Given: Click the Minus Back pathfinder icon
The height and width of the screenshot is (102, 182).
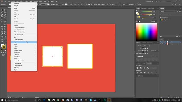Looking at the screenshot, I should click(156, 73).
